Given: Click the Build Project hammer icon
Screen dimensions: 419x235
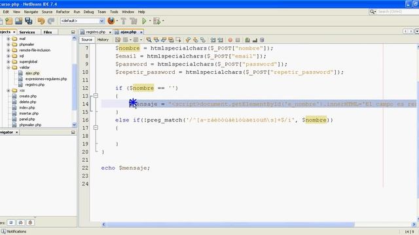Looking at the screenshot, I should click(124, 21).
